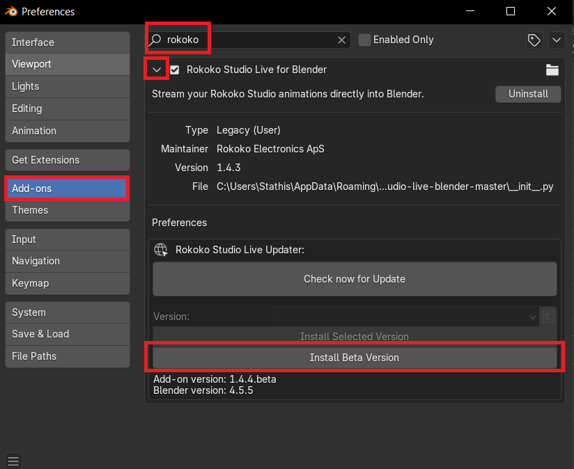574x469 pixels.
Task: Focus the add-on search field
Action: click(251, 40)
